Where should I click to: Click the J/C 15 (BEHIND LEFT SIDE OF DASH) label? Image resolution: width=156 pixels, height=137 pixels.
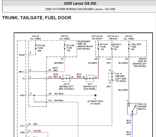pyautogui.click(x=66, y=86)
